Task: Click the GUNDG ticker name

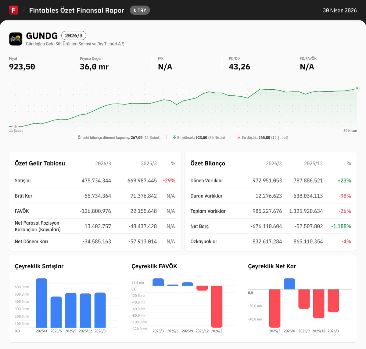Action: [42, 36]
